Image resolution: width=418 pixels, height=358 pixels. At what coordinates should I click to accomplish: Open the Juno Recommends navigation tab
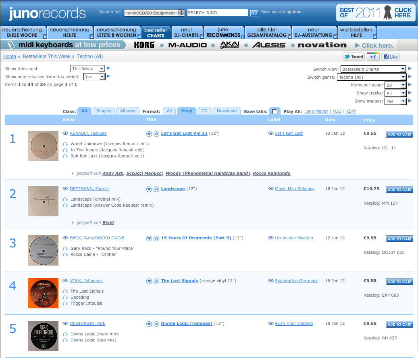[223, 32]
